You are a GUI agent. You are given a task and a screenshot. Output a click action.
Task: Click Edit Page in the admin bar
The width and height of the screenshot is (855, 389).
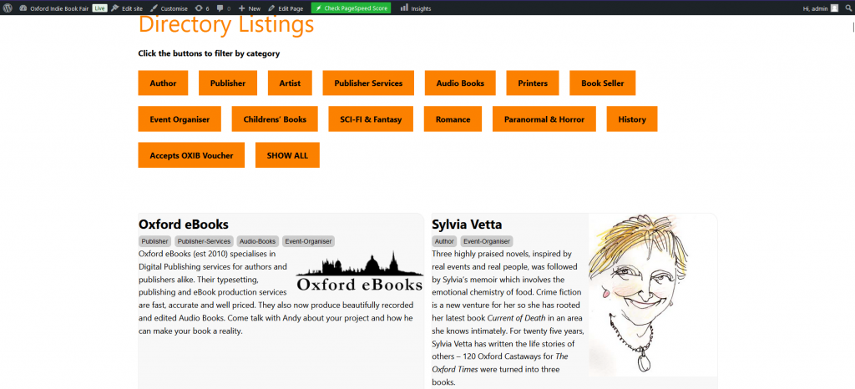tap(286, 8)
